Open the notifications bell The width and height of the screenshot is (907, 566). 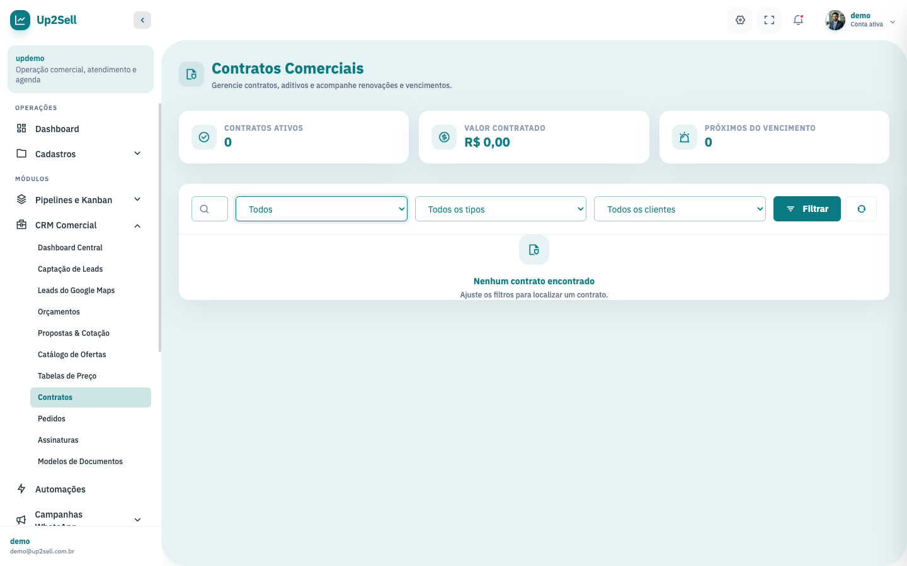798,20
